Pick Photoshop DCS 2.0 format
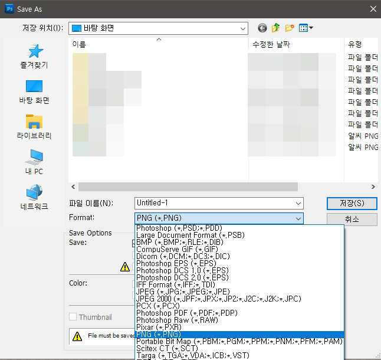Viewport: 381px width, 360px height. [x=239, y=277]
